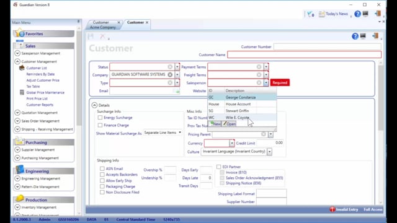Click the Invalid Entry warning icon
397x223 pixels.
pyautogui.click(x=332, y=209)
